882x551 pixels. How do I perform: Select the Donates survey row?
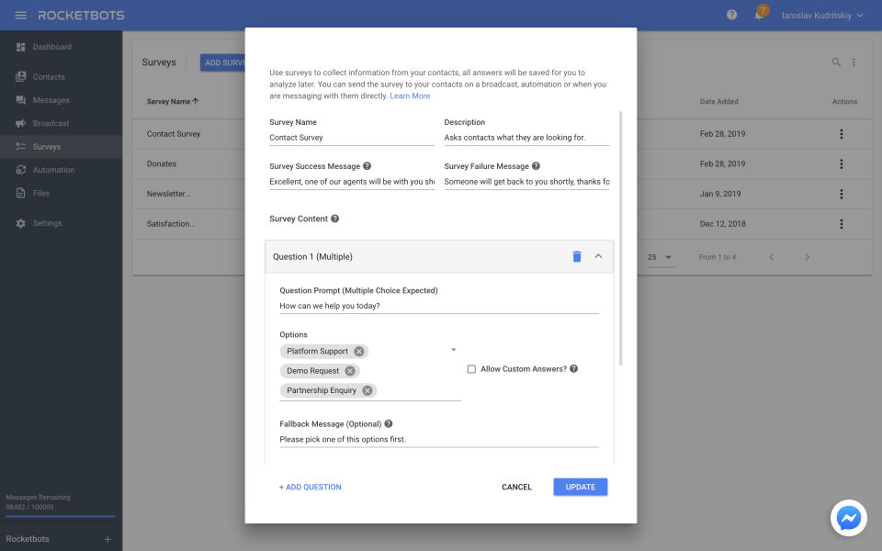(189, 164)
